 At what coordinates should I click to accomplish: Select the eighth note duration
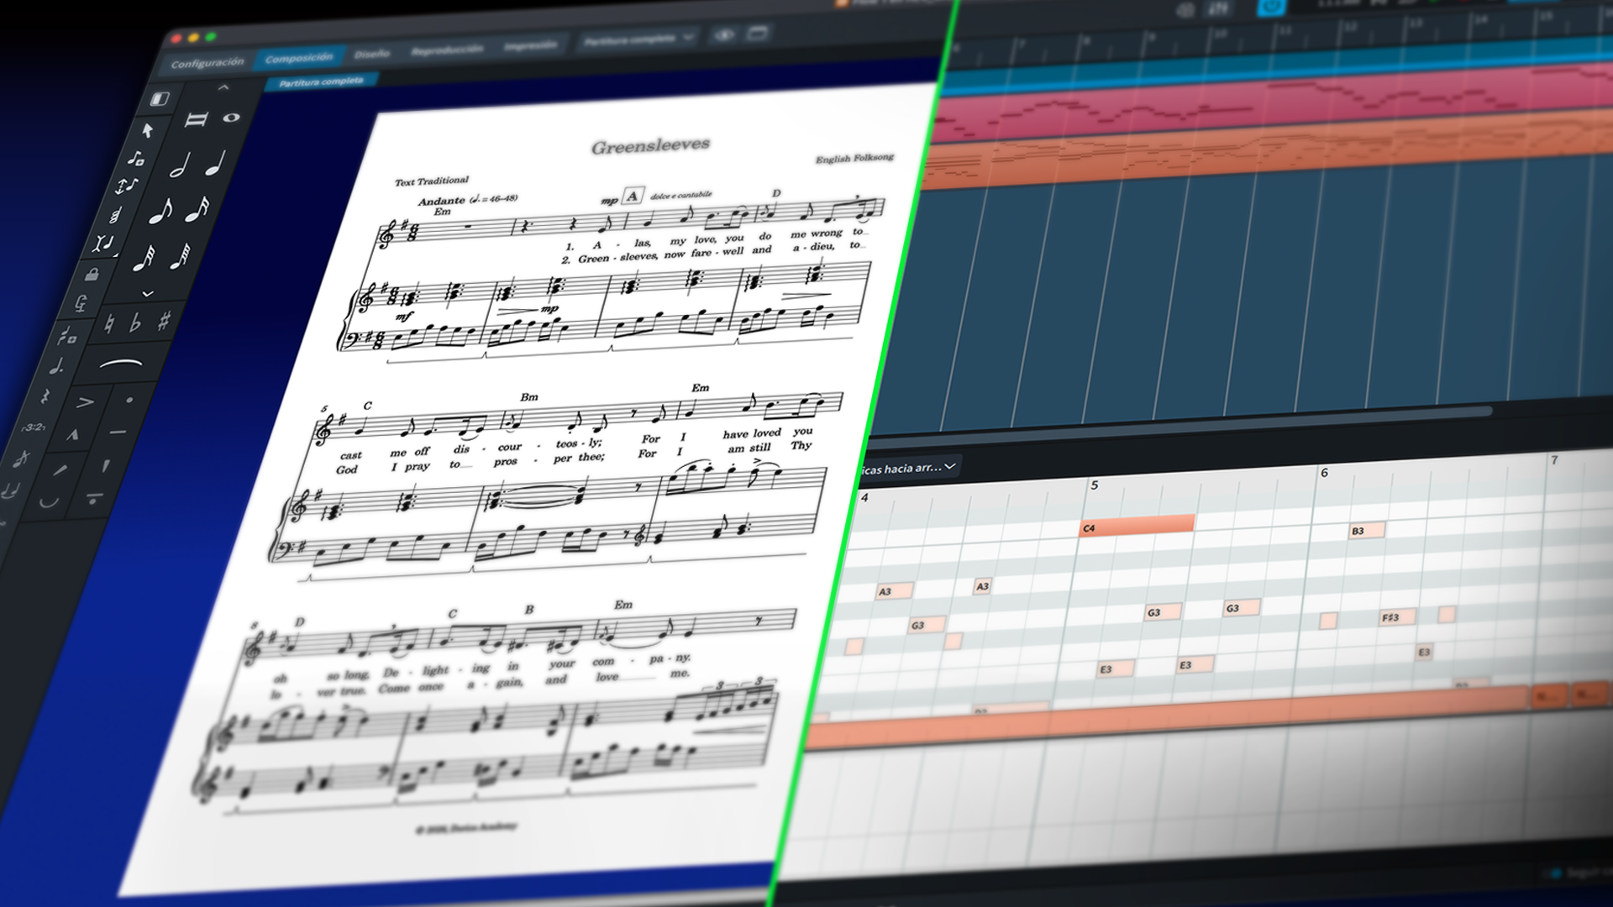coord(160,211)
